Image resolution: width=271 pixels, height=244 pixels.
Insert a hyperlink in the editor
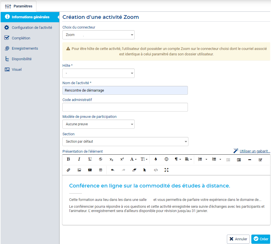pos(68,170)
